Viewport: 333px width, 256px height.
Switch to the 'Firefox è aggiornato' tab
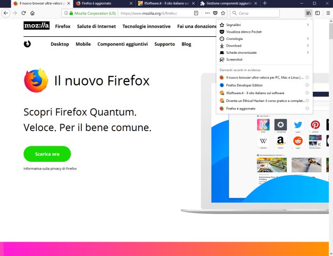[105, 4]
